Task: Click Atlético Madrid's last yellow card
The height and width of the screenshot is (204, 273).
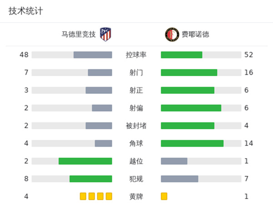Action: [x=109, y=196]
